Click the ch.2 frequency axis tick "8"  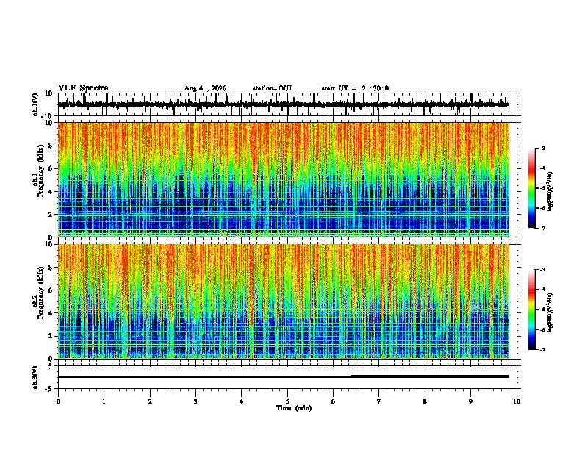tap(51, 268)
